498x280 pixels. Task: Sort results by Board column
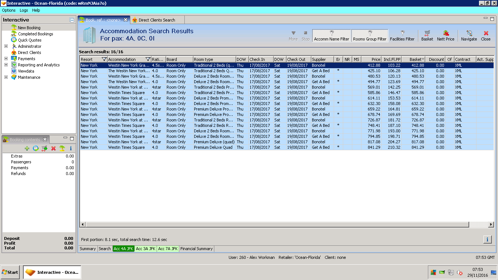click(179, 59)
